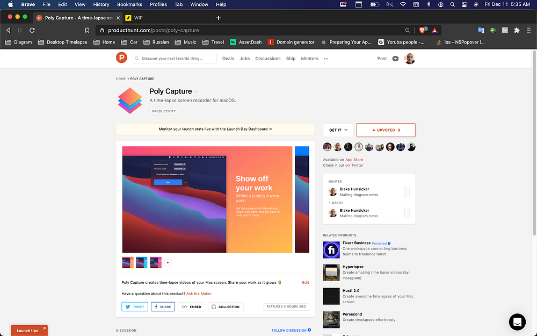Switch to the WIP tab
This screenshot has height=336, width=537.
point(168,18)
